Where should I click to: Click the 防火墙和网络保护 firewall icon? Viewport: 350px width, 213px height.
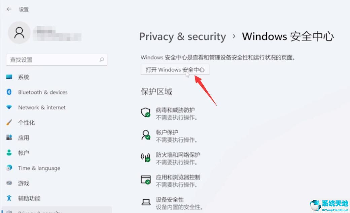click(x=146, y=158)
